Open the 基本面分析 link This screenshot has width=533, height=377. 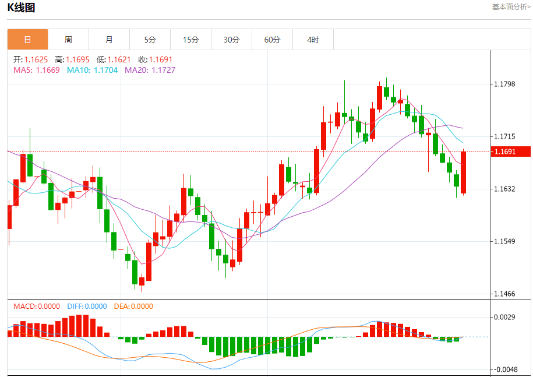tap(511, 7)
